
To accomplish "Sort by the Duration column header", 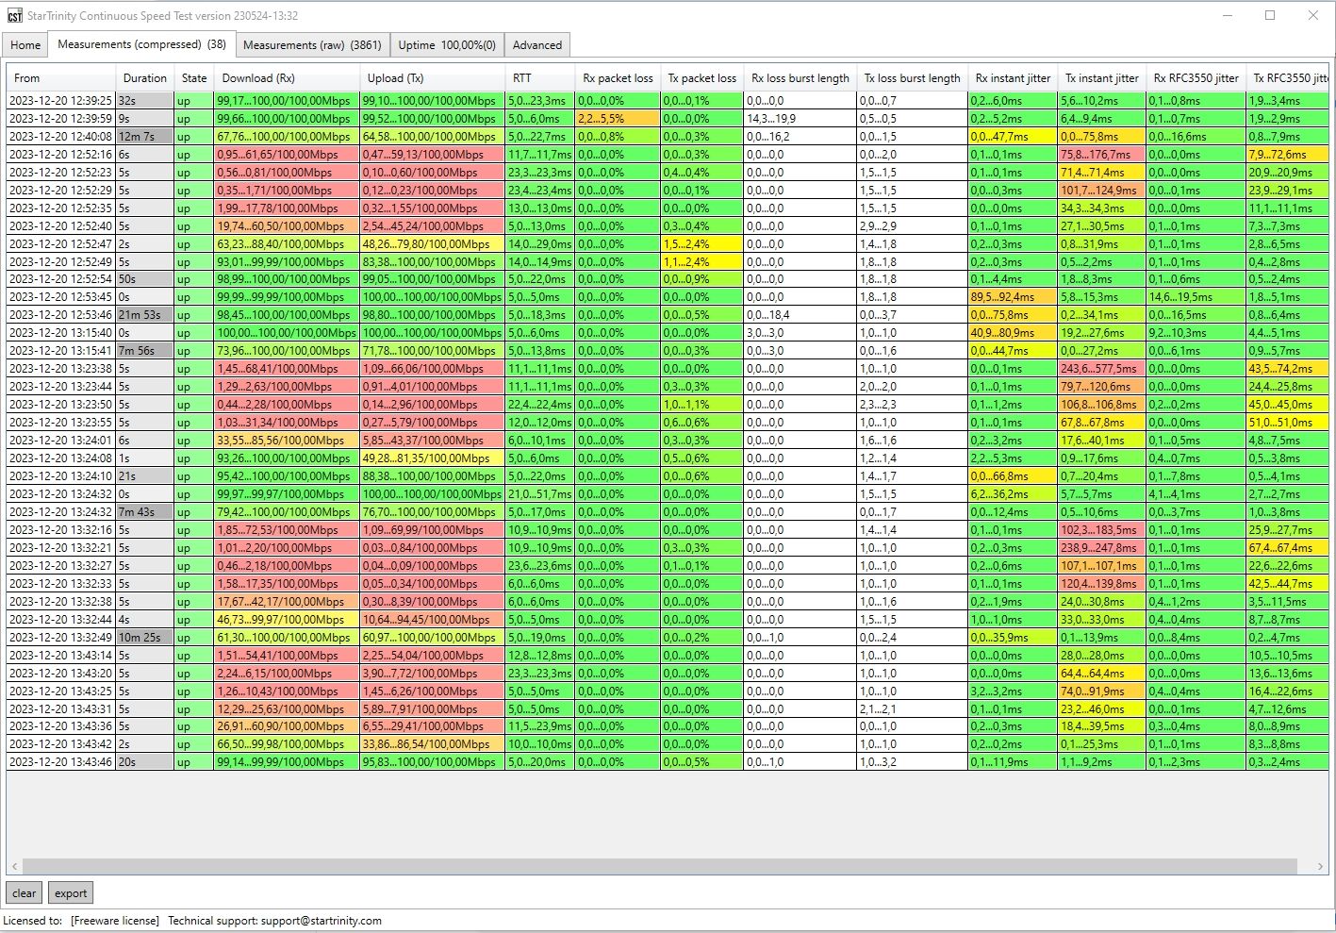I will [145, 78].
